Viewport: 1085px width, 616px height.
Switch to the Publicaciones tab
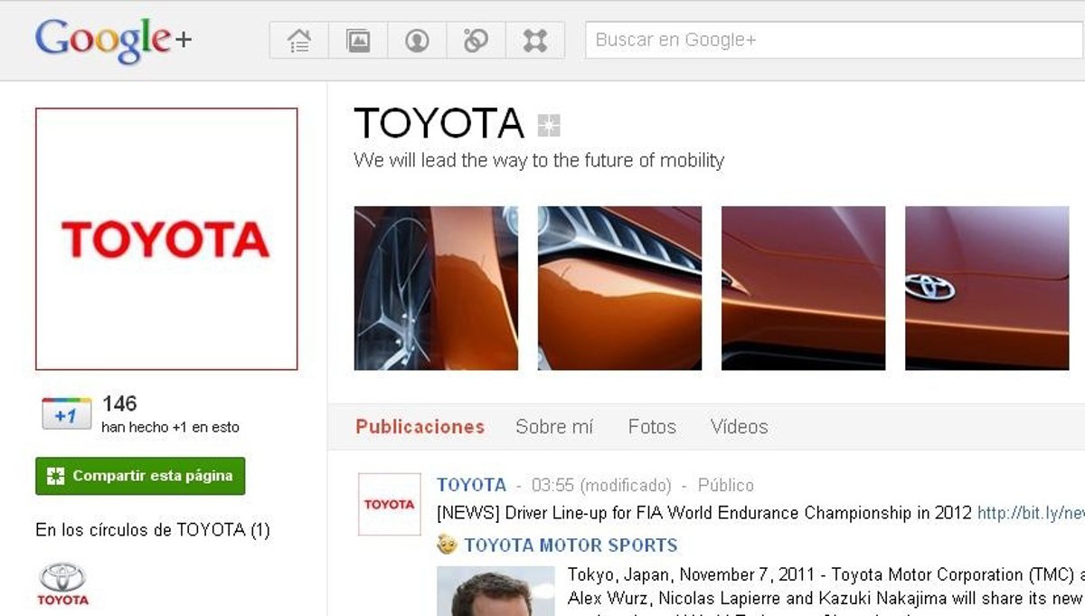coord(420,427)
